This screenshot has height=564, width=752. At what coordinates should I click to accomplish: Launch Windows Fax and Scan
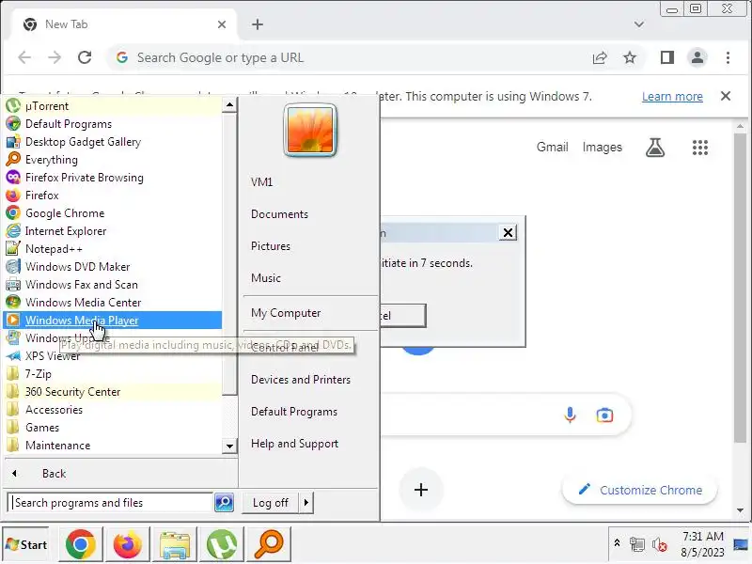(x=113, y=285)
